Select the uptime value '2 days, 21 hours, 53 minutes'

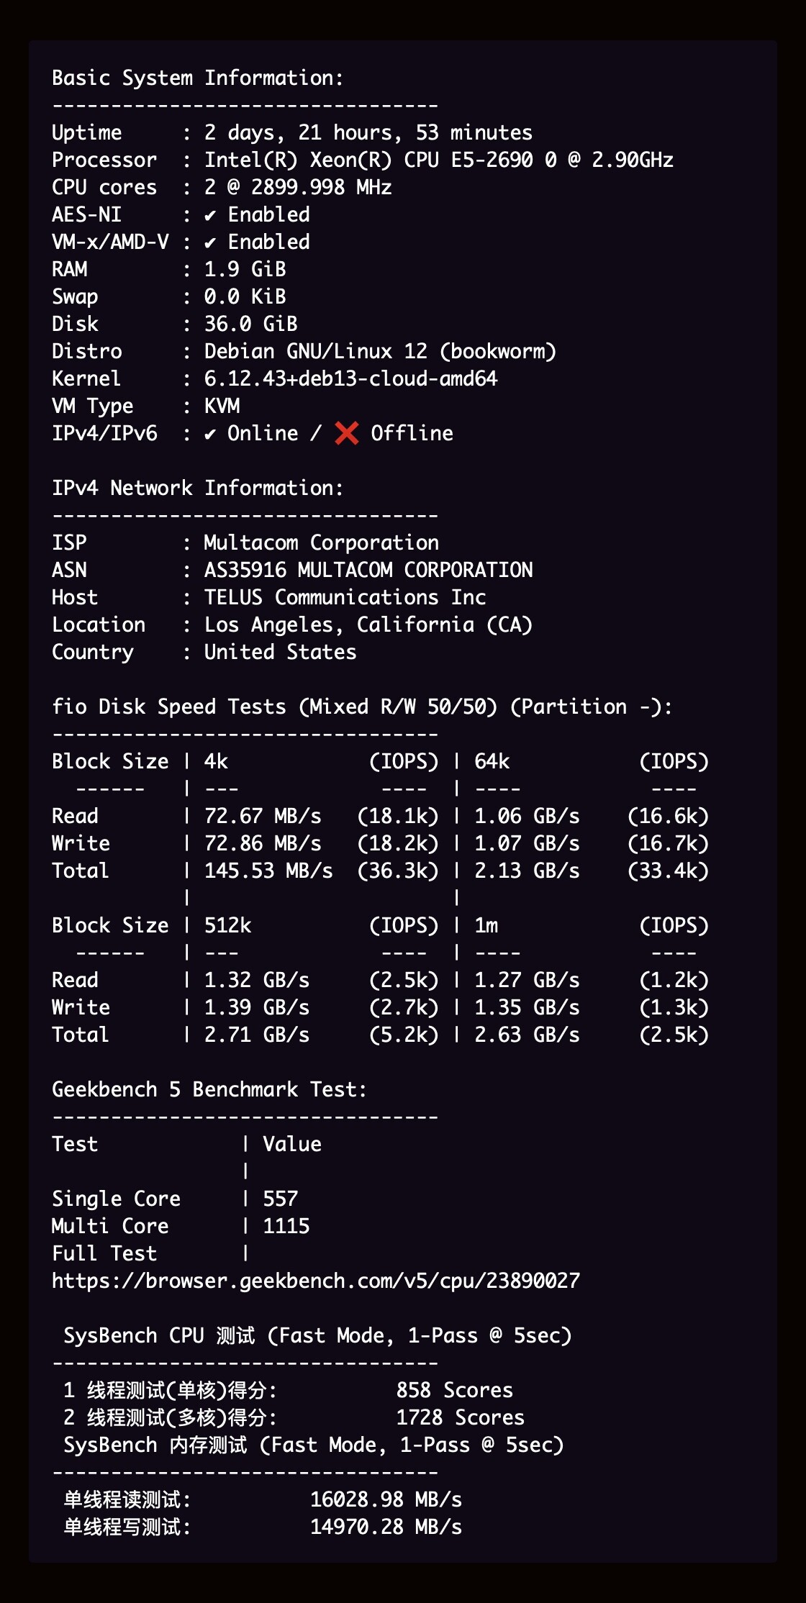point(368,132)
